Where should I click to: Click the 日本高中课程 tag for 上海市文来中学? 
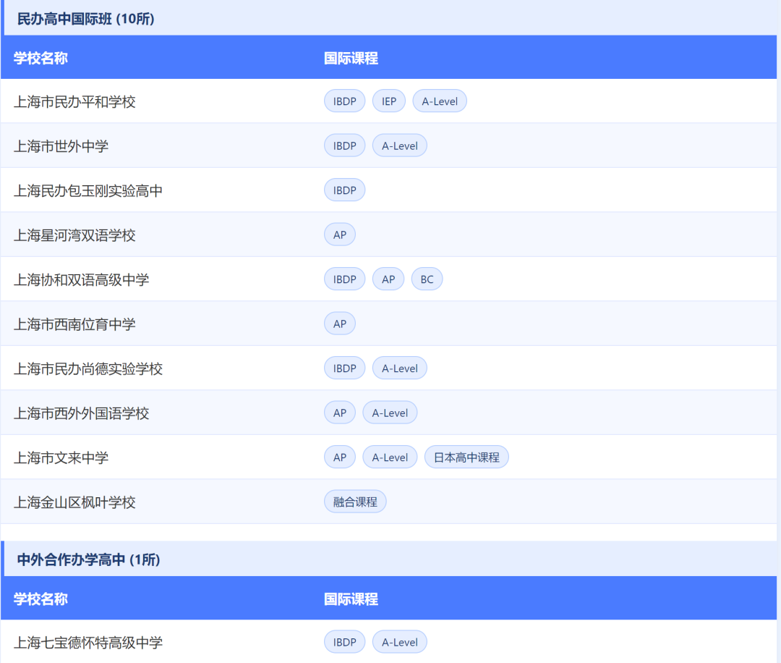pyautogui.click(x=466, y=457)
